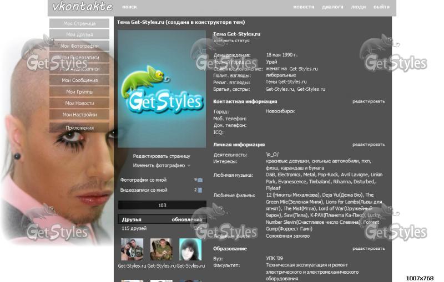
Task: Edit Контактная информация via редактировать
Action: (x=369, y=101)
